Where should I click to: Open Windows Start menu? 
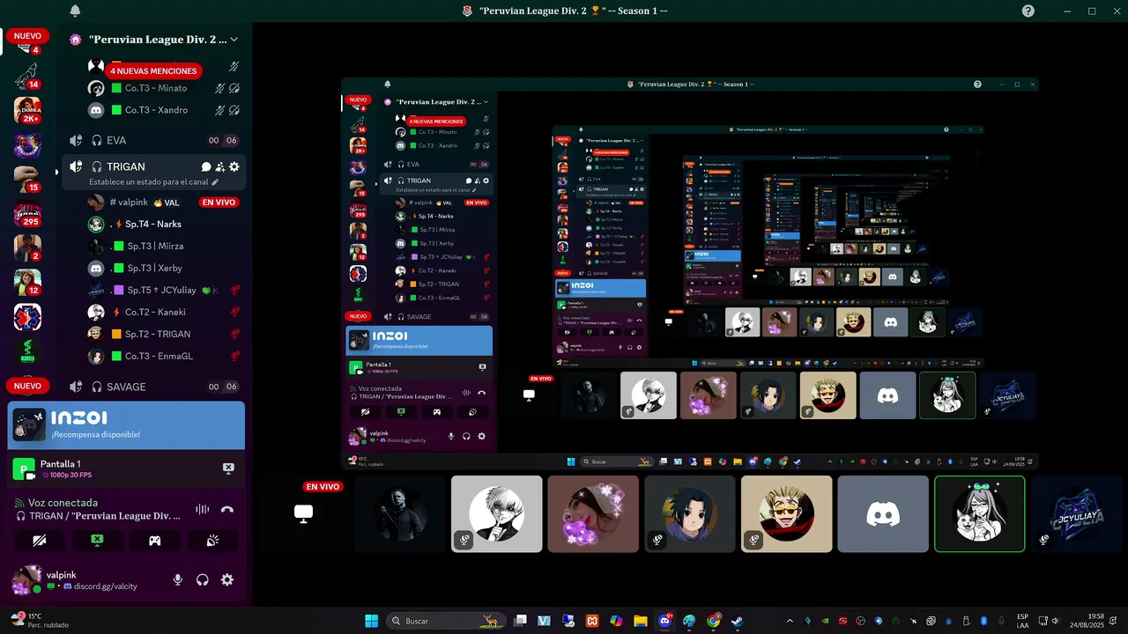[x=371, y=621]
